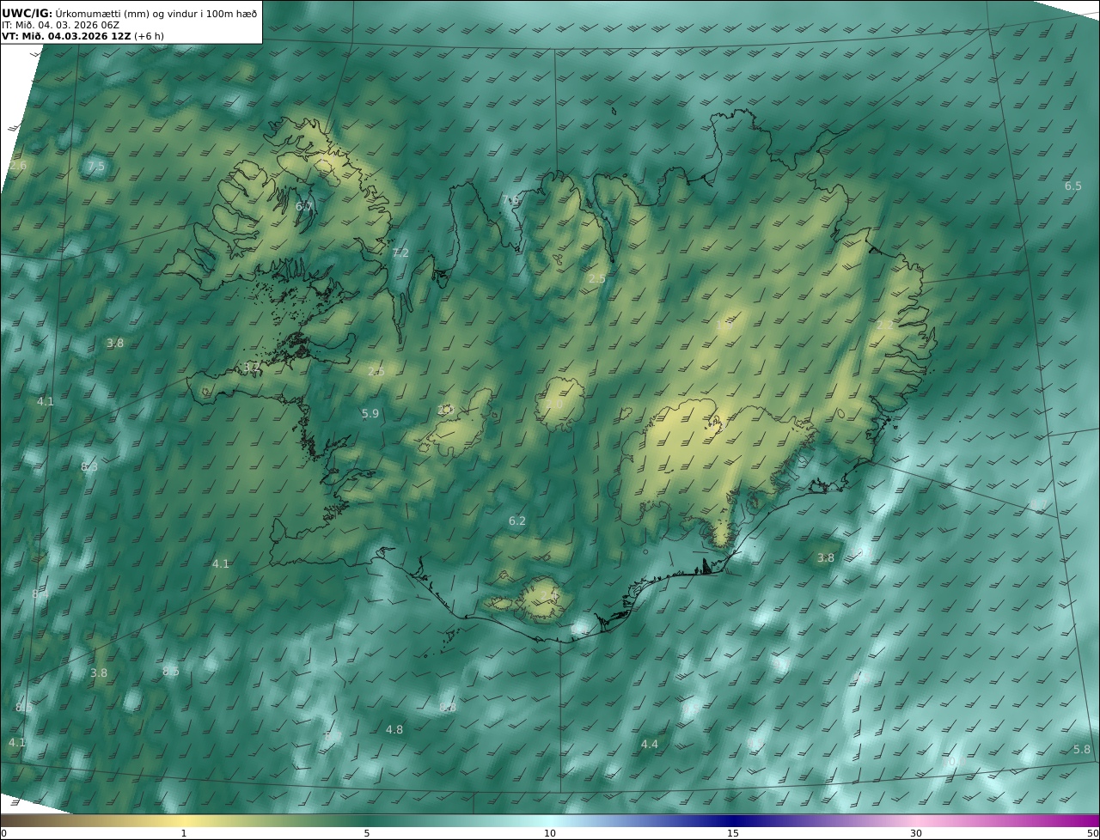Click inside the Mýrdalsjökull glacier outline

pyautogui.click(x=541, y=600)
